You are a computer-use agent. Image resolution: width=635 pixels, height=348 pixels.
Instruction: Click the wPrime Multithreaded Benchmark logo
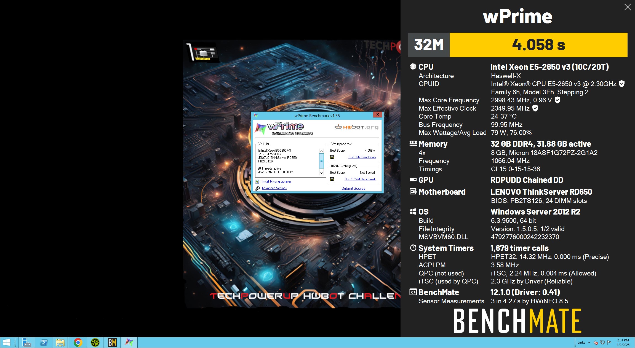[x=284, y=129]
